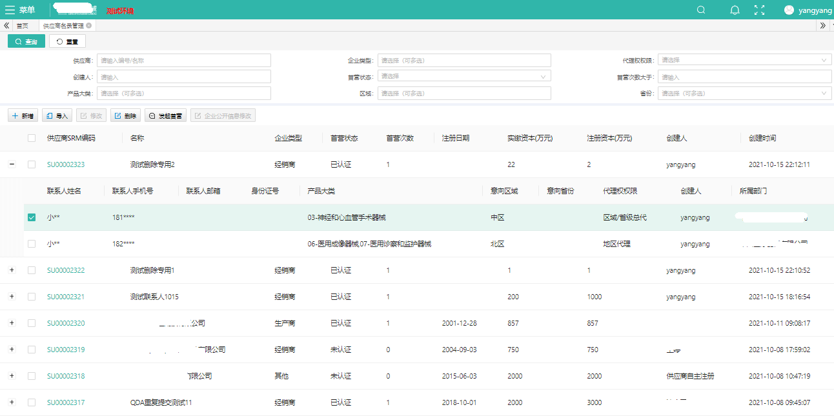
Task: Open supplier link SU00002317
Action: point(66,402)
